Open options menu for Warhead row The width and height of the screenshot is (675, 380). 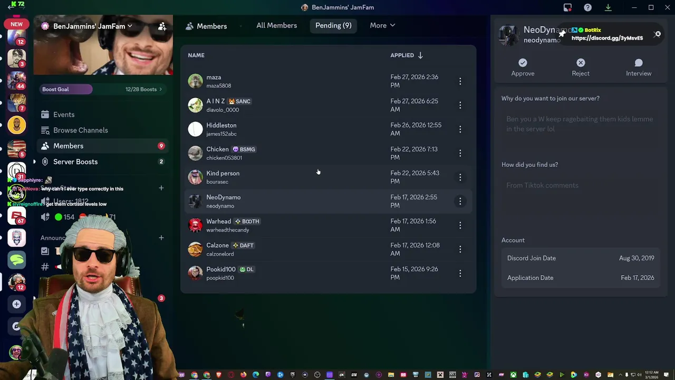point(460,225)
